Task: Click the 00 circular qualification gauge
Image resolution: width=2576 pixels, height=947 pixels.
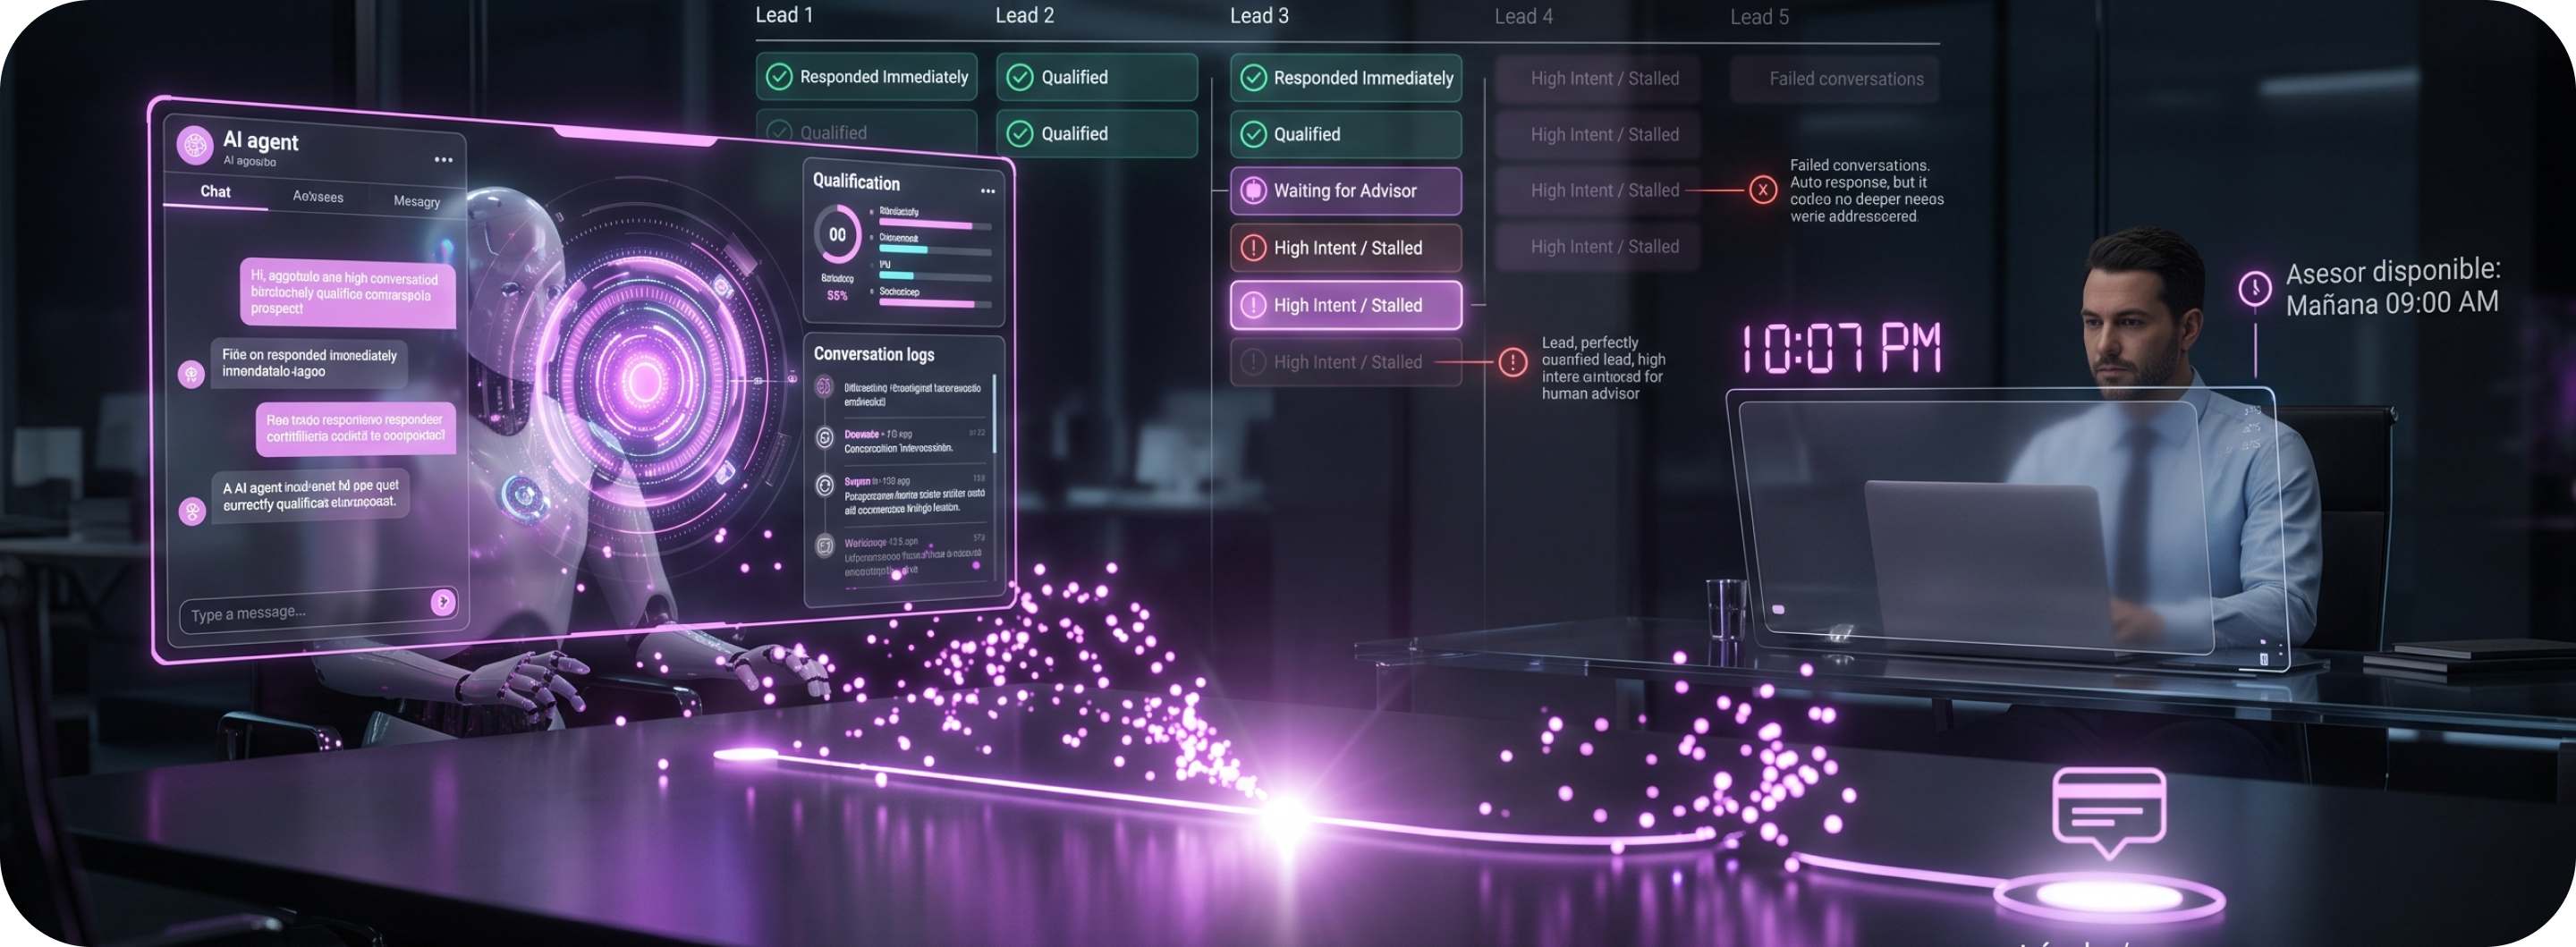Action: pyautogui.click(x=837, y=235)
